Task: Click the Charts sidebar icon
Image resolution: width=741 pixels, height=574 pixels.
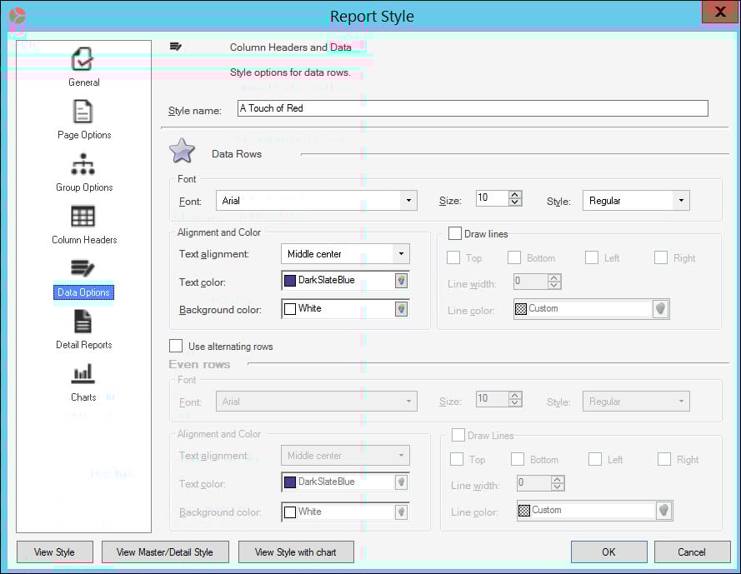Action: [83, 379]
